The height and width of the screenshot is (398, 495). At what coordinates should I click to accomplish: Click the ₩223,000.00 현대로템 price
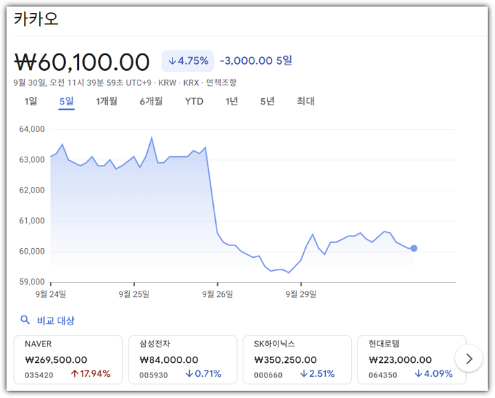click(x=400, y=360)
